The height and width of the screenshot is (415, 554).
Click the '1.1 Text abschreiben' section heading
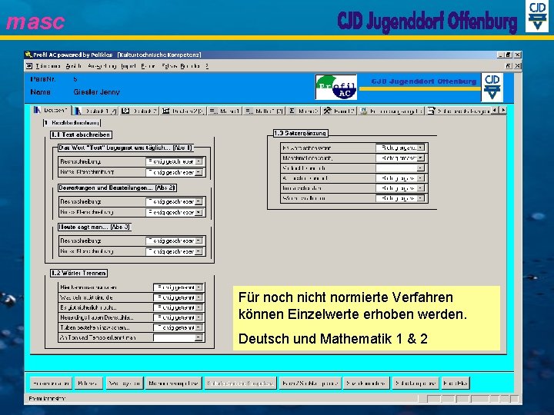[81, 134]
